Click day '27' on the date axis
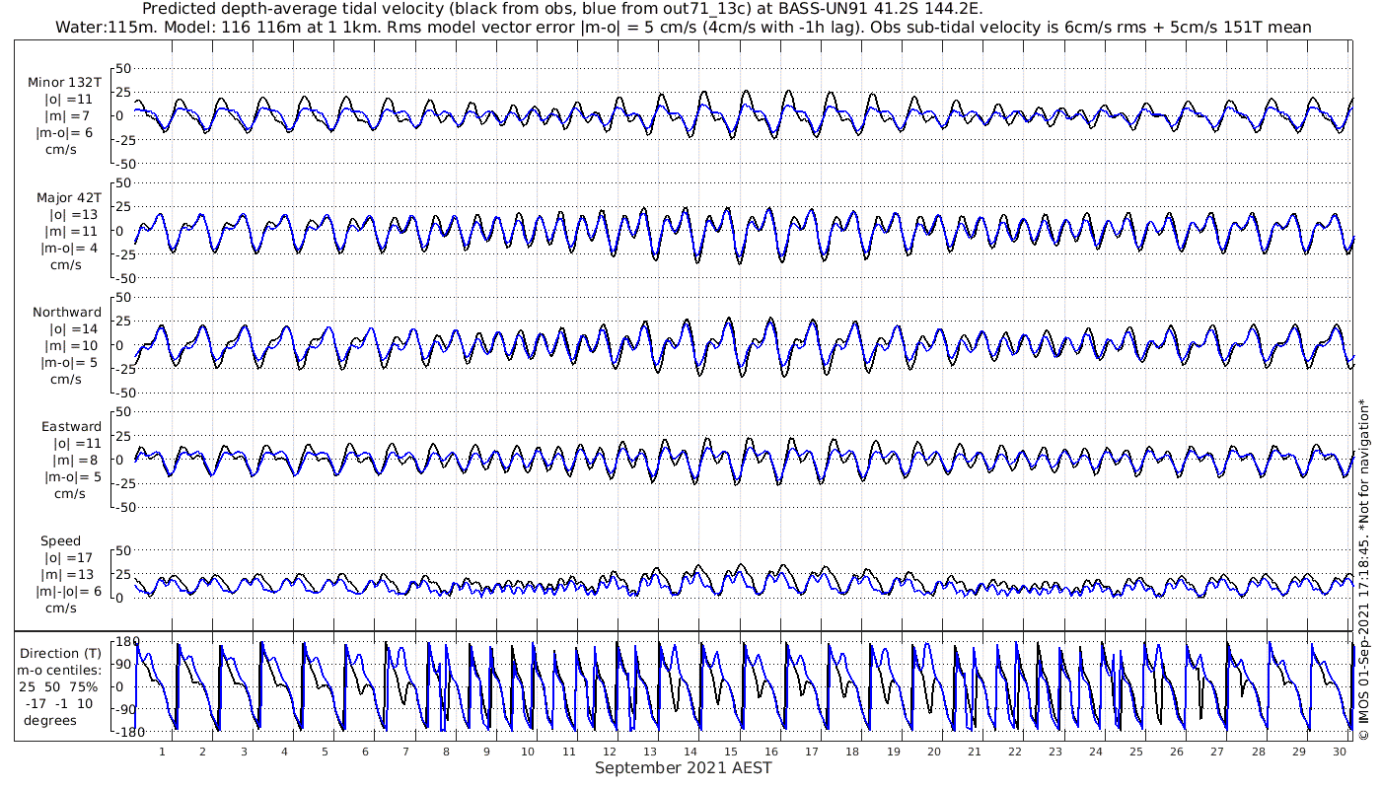 point(1217,752)
